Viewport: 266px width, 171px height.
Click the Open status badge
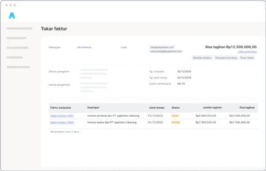175,116
